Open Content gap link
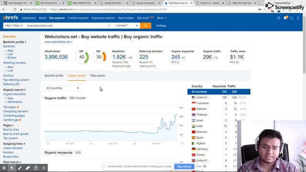306x172 pixels. (11, 120)
